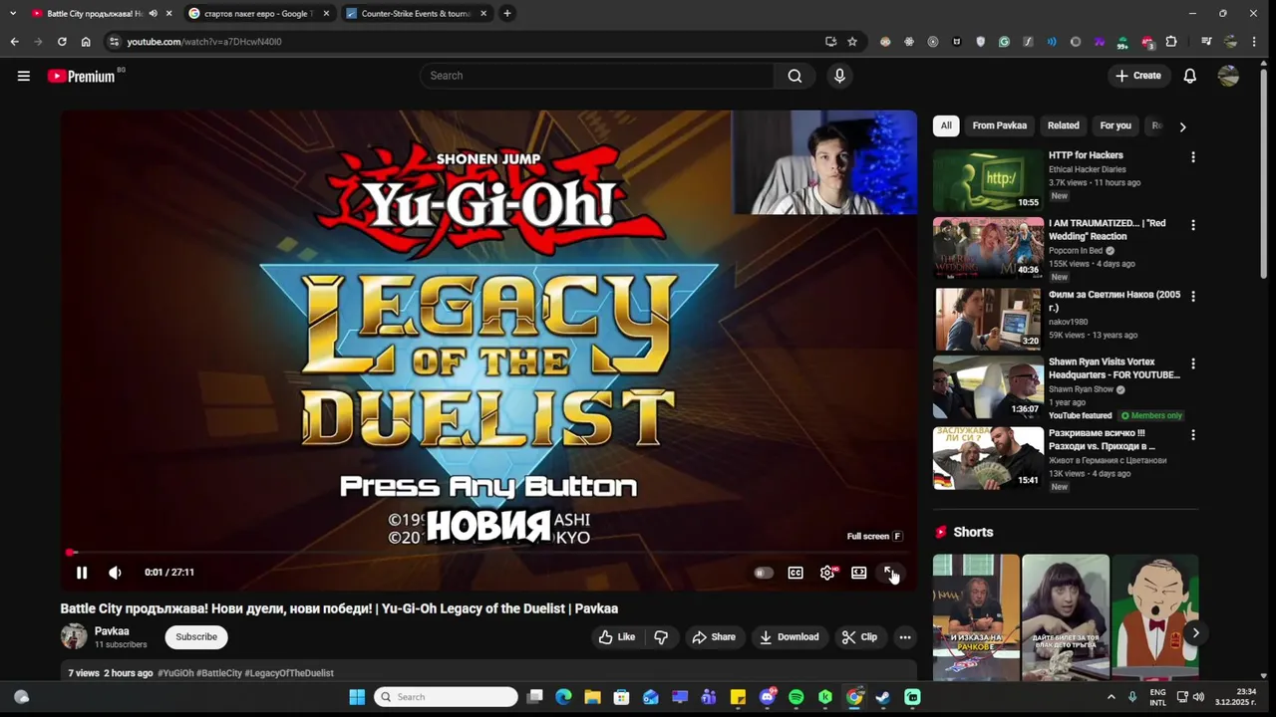This screenshot has width=1276, height=717.
Task: Click the page vertical scrollbar
Action: tap(1264, 174)
